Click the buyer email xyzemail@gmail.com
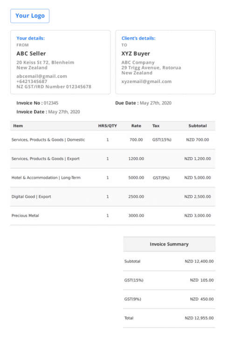The width and height of the screenshot is (226, 341). [146, 82]
